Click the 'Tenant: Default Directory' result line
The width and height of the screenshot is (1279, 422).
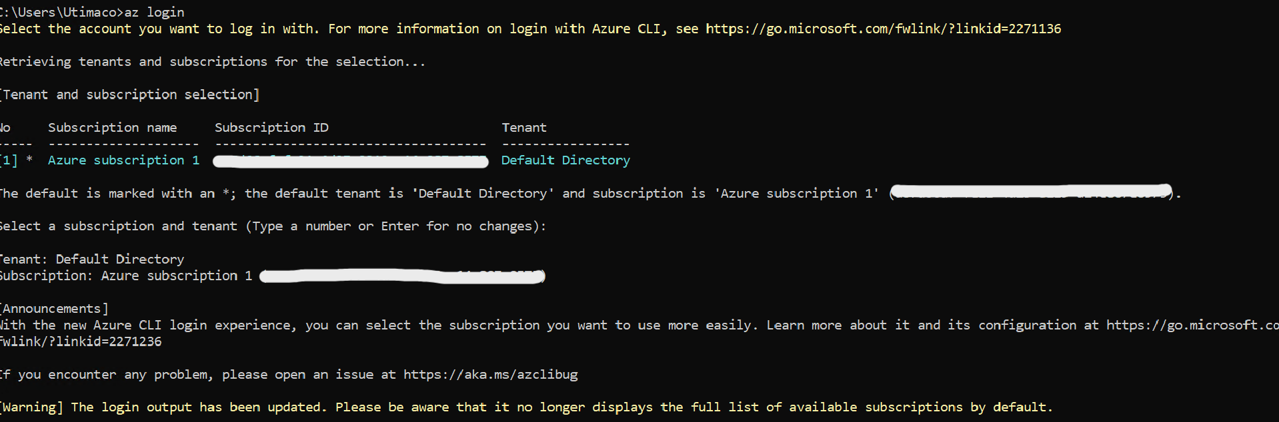pos(92,259)
